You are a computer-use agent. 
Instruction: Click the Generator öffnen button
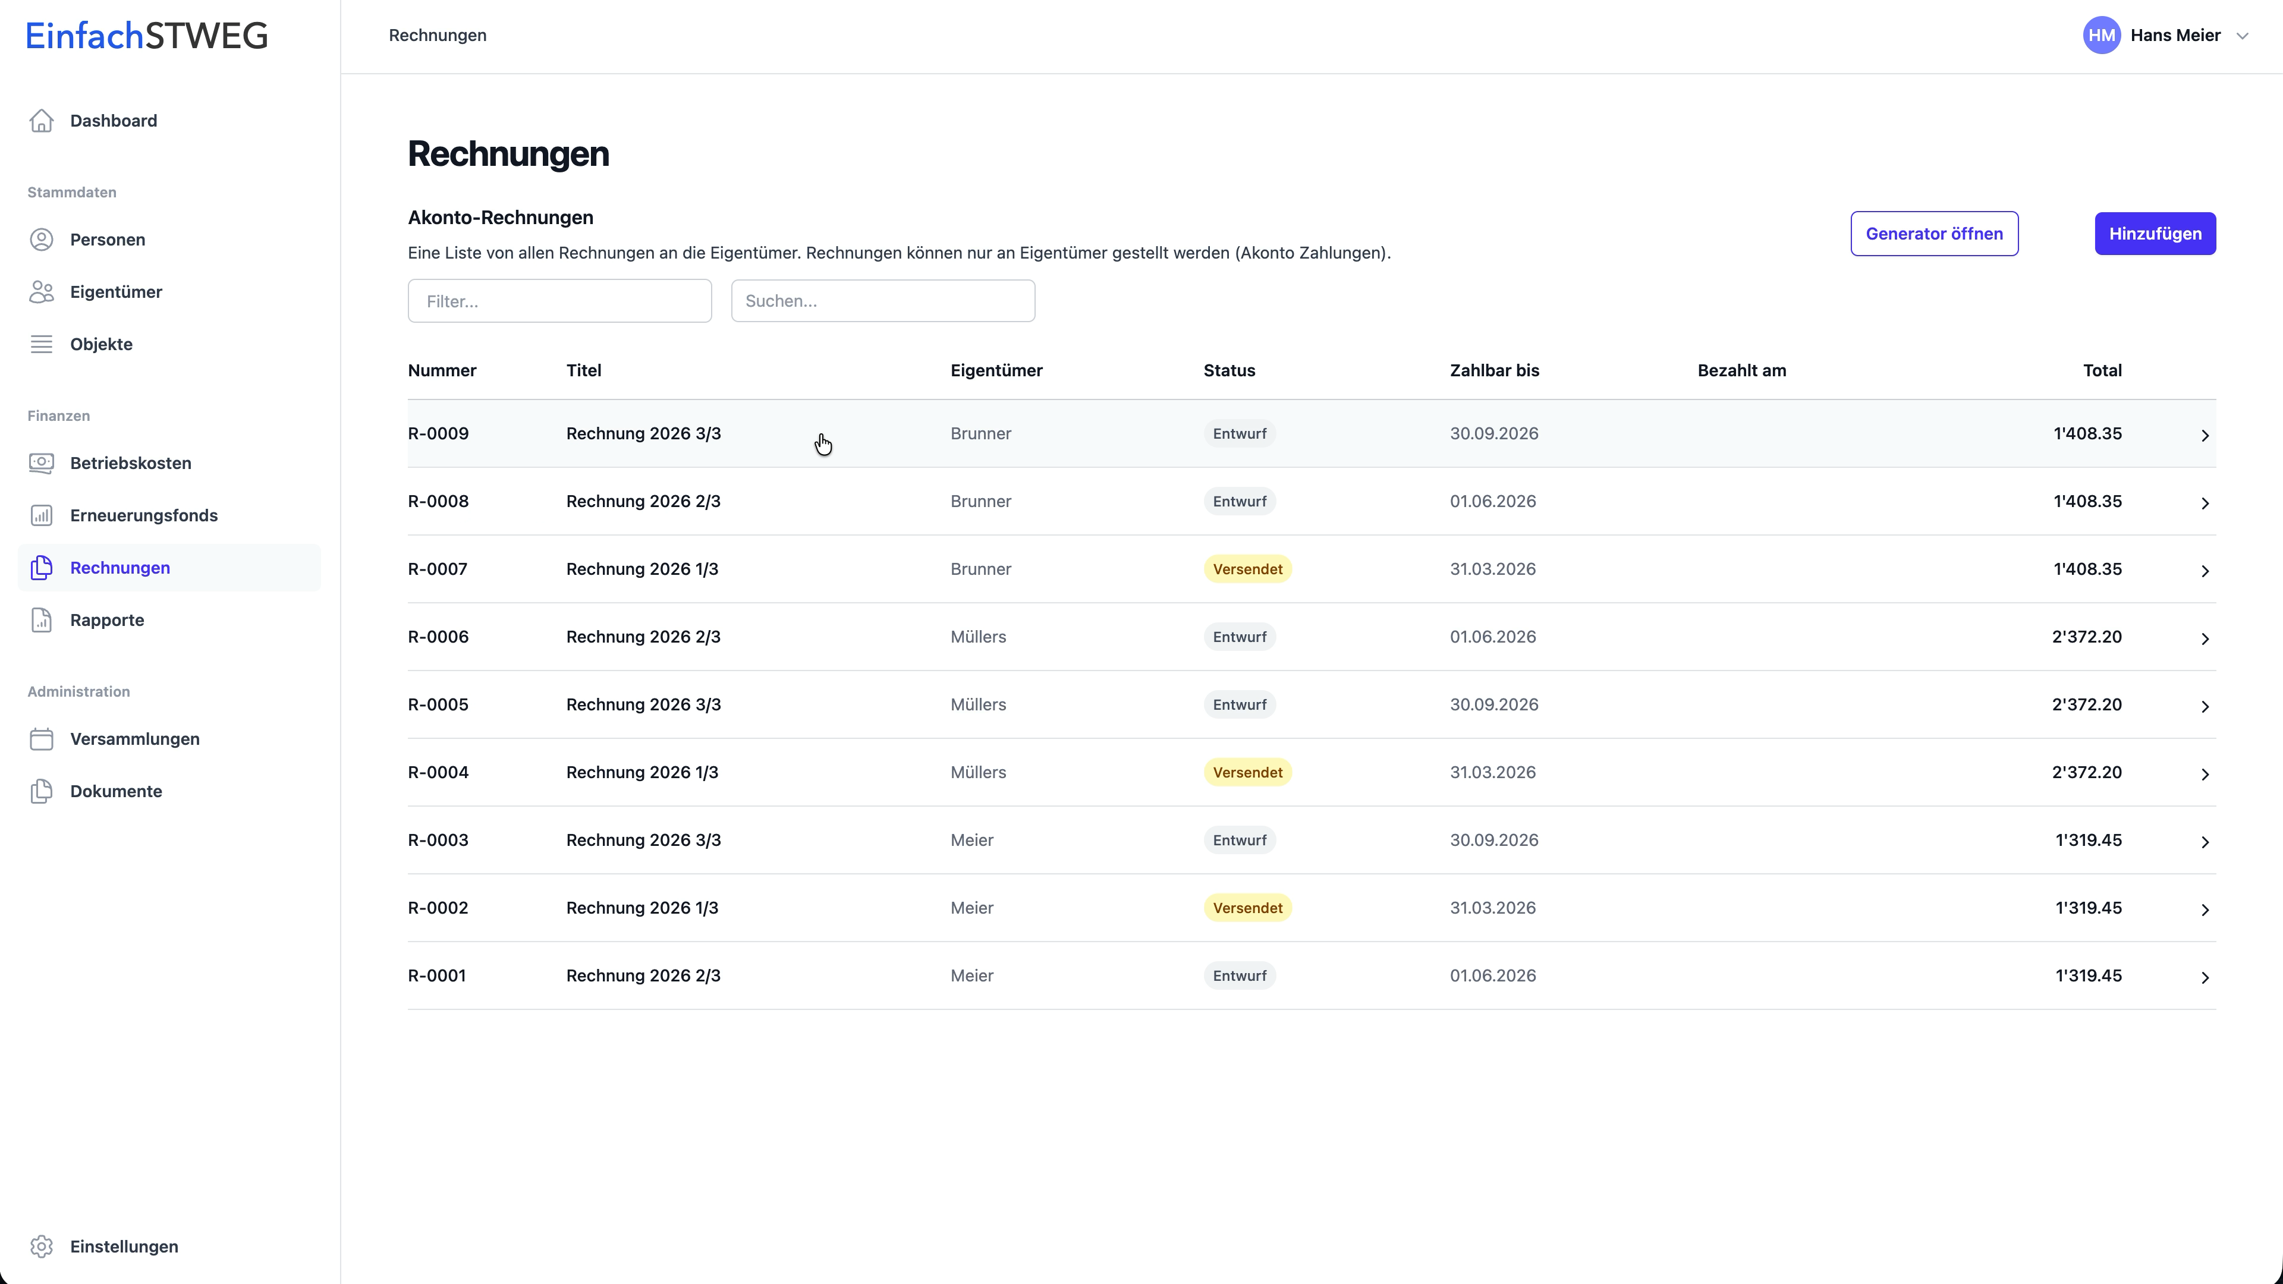click(1934, 233)
